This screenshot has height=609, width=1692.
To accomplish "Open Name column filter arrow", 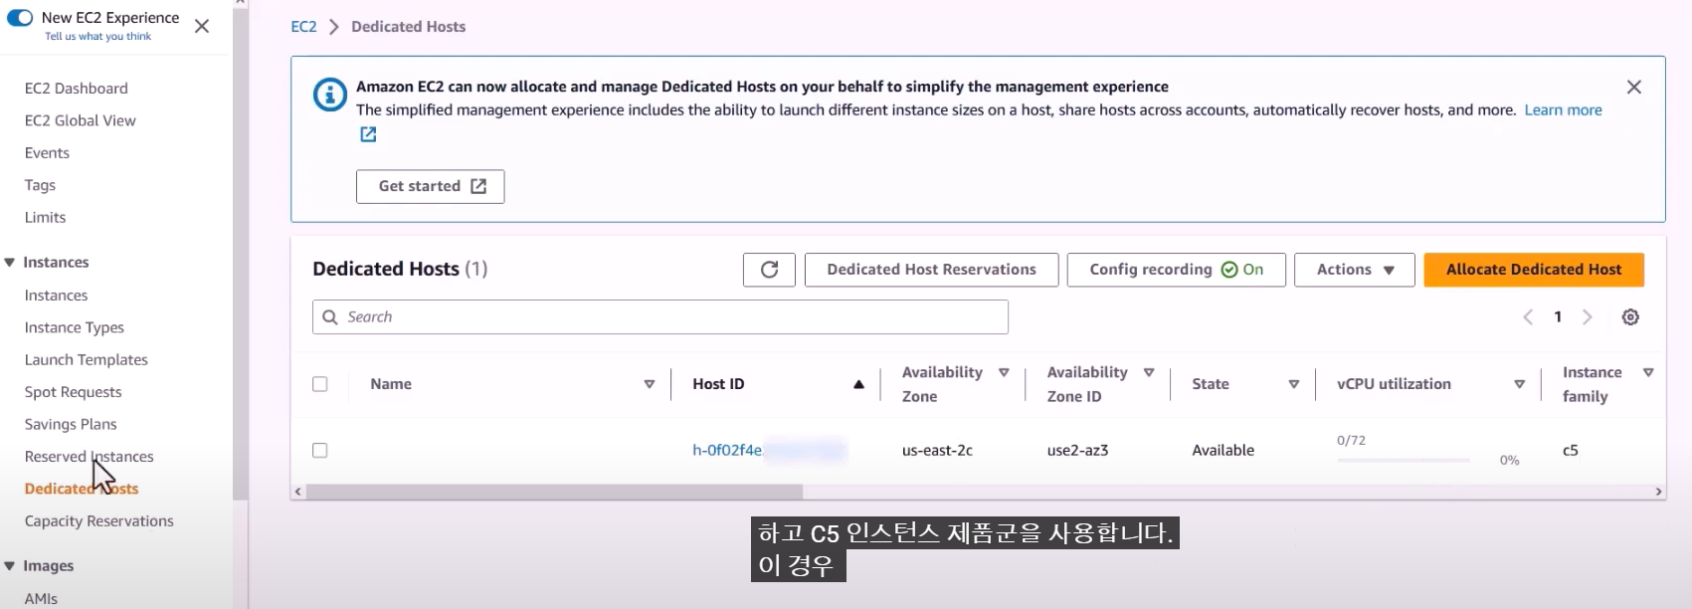I will (x=650, y=384).
